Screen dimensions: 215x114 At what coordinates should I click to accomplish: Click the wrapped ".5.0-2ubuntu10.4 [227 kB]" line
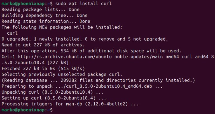(34, 63)
